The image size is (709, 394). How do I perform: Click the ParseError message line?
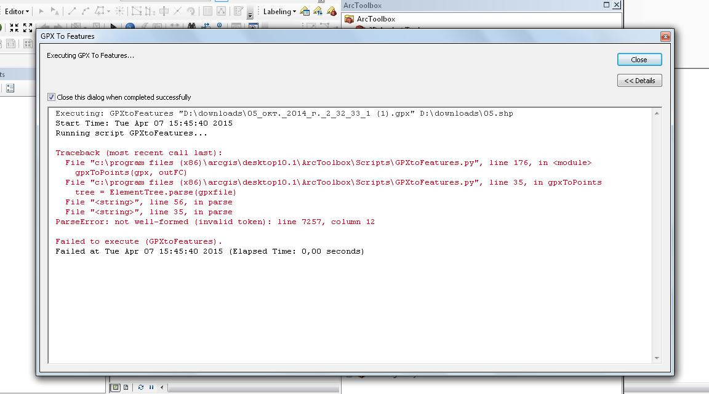tap(215, 222)
